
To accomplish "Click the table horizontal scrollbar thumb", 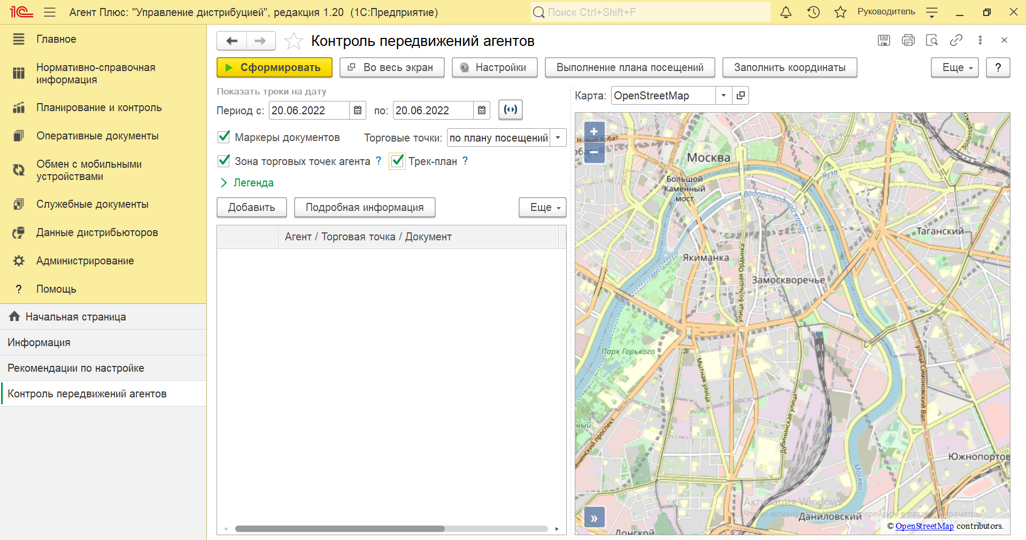I will tap(340, 529).
